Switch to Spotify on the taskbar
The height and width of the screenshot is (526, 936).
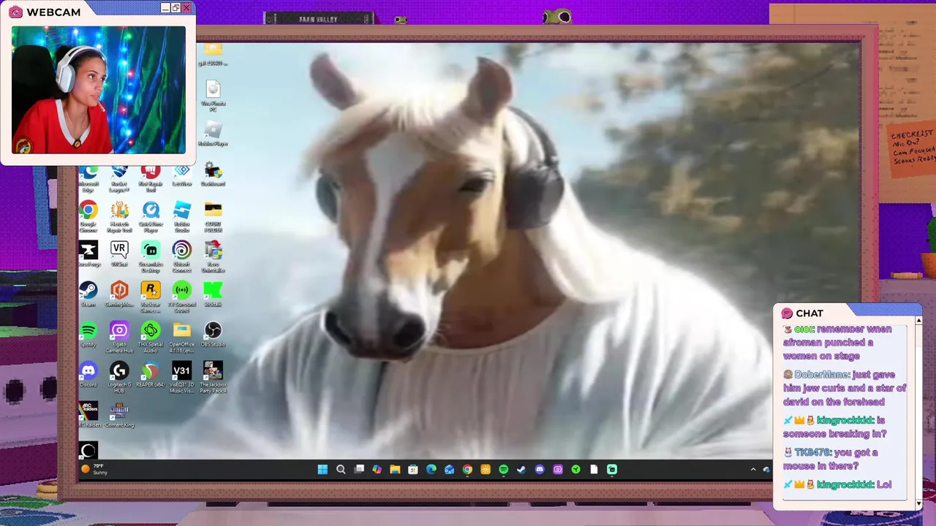click(504, 470)
